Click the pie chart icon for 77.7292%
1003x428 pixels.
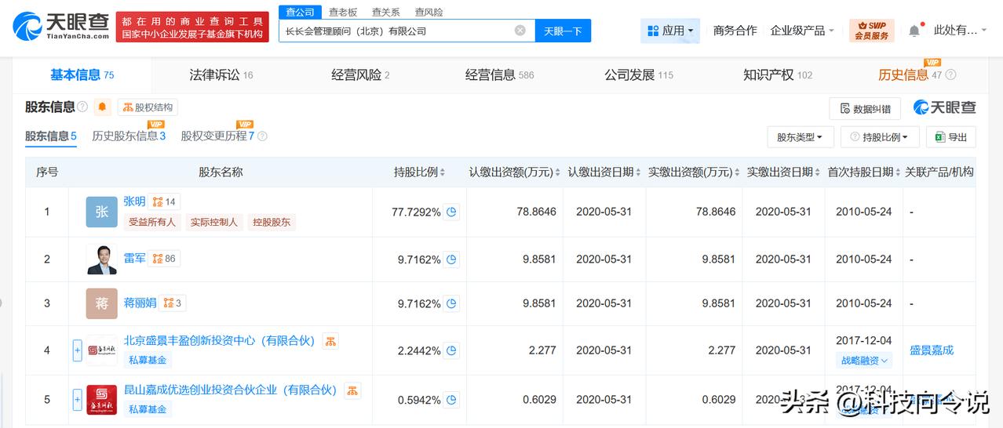451,212
